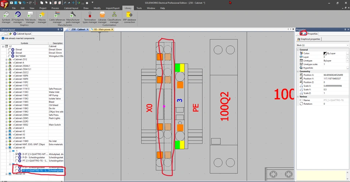The height and width of the screenshot is (182, 350).
Task: Expand the =Cabinet-100F6 node
Action: (7, 76)
